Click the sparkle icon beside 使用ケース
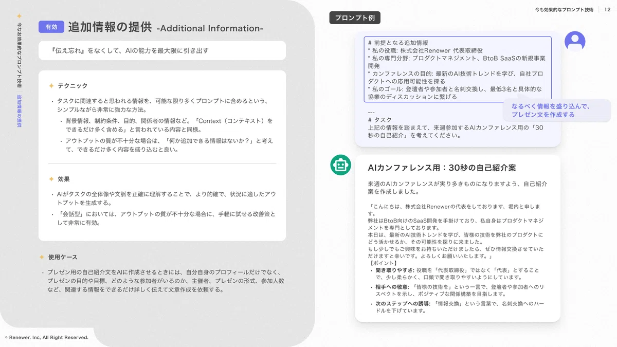This screenshot has width=617, height=347. coord(42,257)
